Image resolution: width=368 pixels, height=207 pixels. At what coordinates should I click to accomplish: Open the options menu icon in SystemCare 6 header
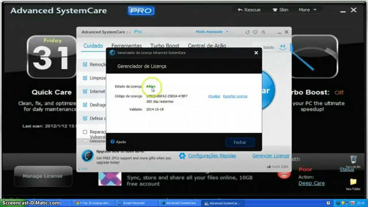click(263, 32)
